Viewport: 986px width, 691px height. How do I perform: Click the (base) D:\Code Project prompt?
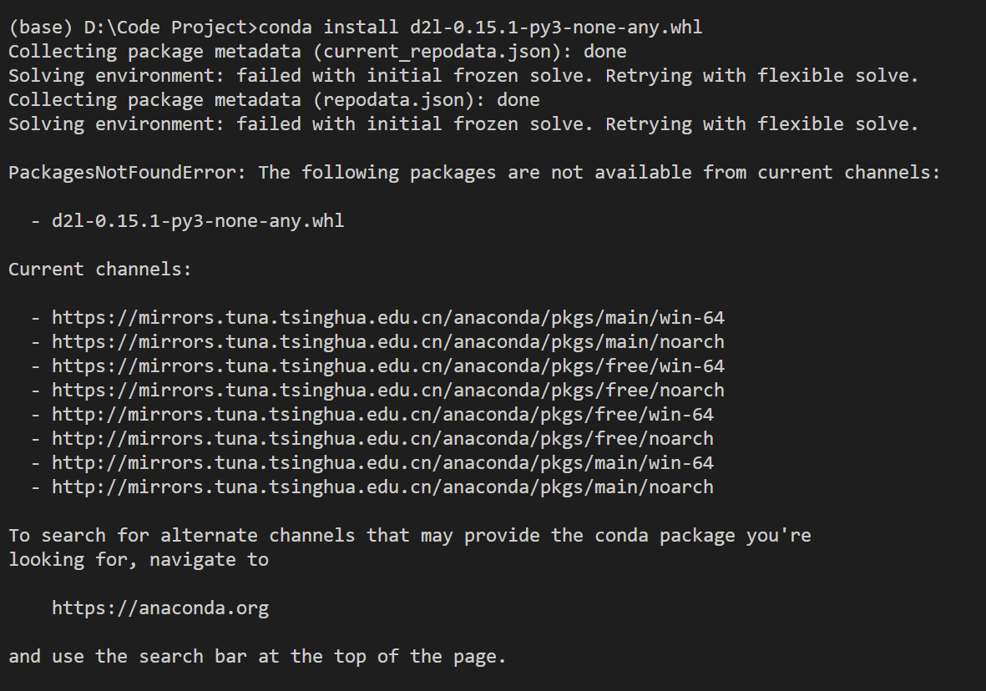pos(133,27)
